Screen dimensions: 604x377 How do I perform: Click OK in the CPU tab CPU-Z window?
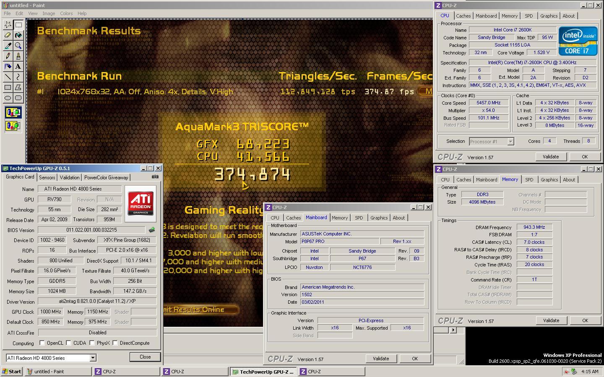coord(585,157)
